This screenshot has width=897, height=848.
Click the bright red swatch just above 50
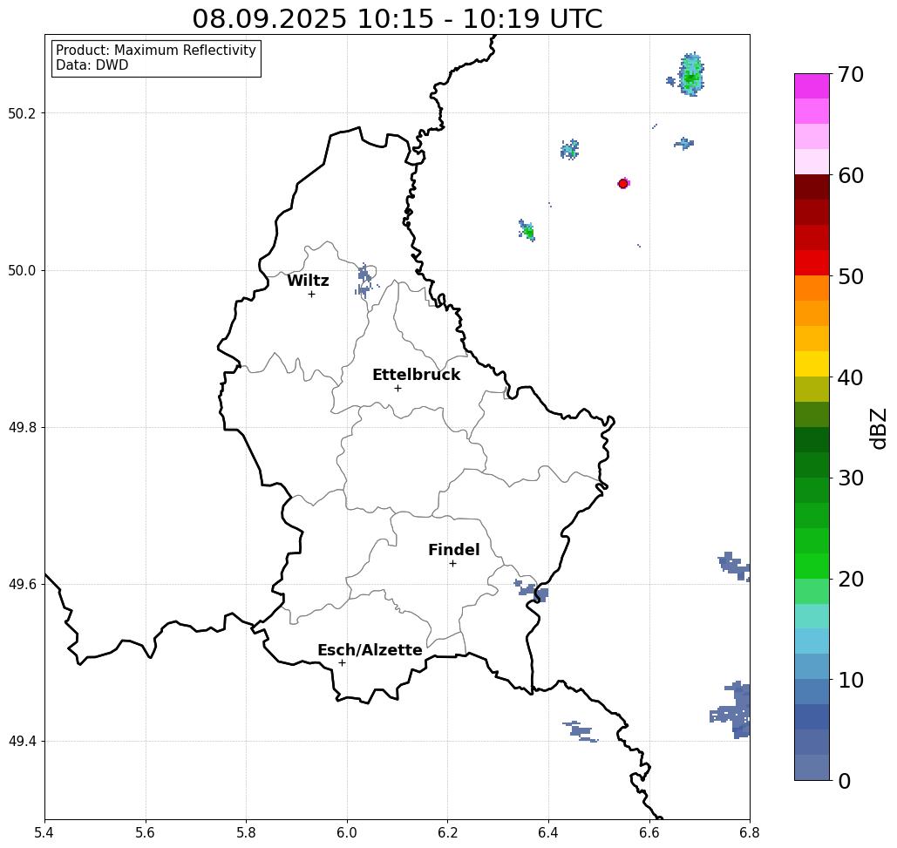click(812, 262)
